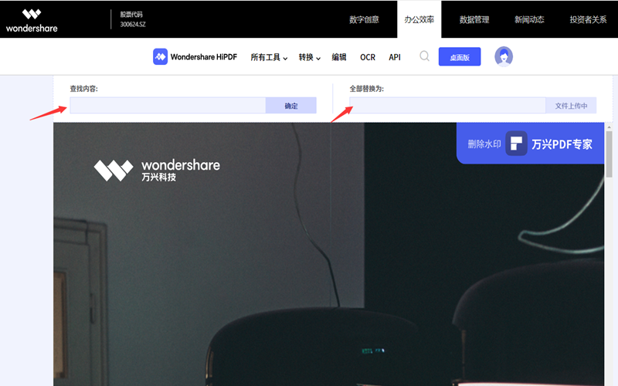
Task: Open the OCR tool link
Action: coord(368,57)
